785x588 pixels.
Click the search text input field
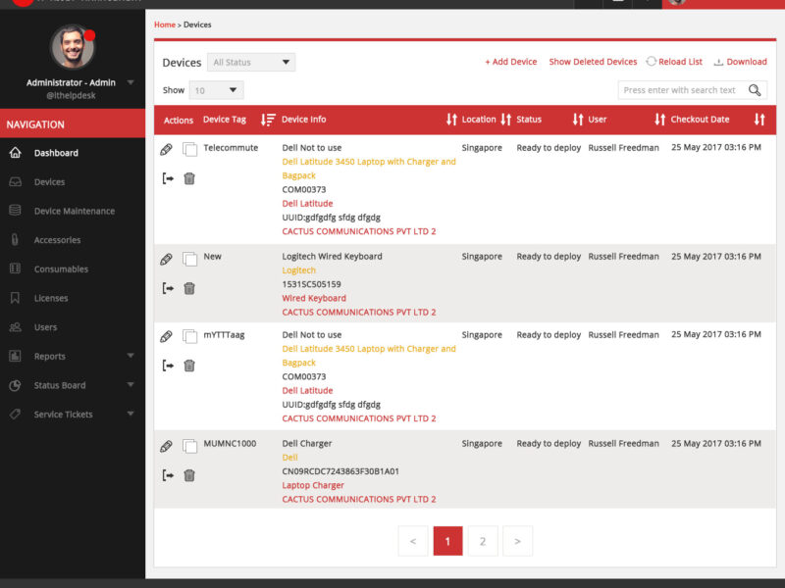click(681, 90)
